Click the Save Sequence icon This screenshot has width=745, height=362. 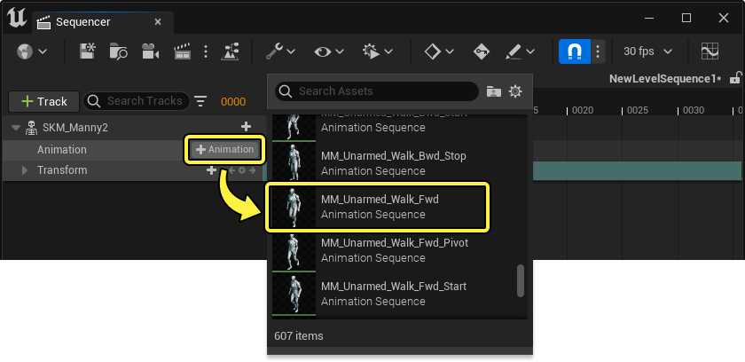pyautogui.click(x=88, y=51)
